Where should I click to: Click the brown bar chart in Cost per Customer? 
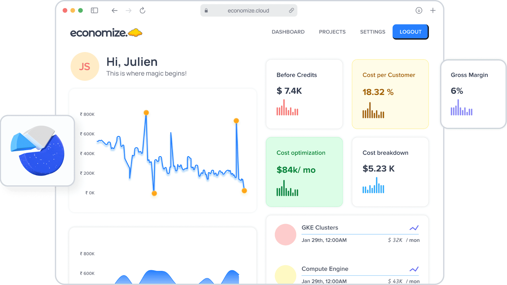[373, 110]
